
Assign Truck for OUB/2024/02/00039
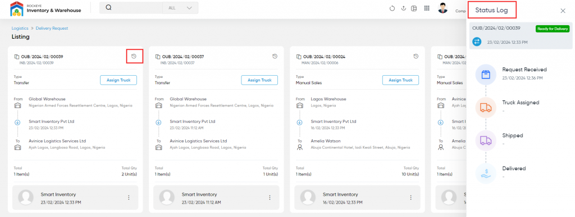click(118, 80)
